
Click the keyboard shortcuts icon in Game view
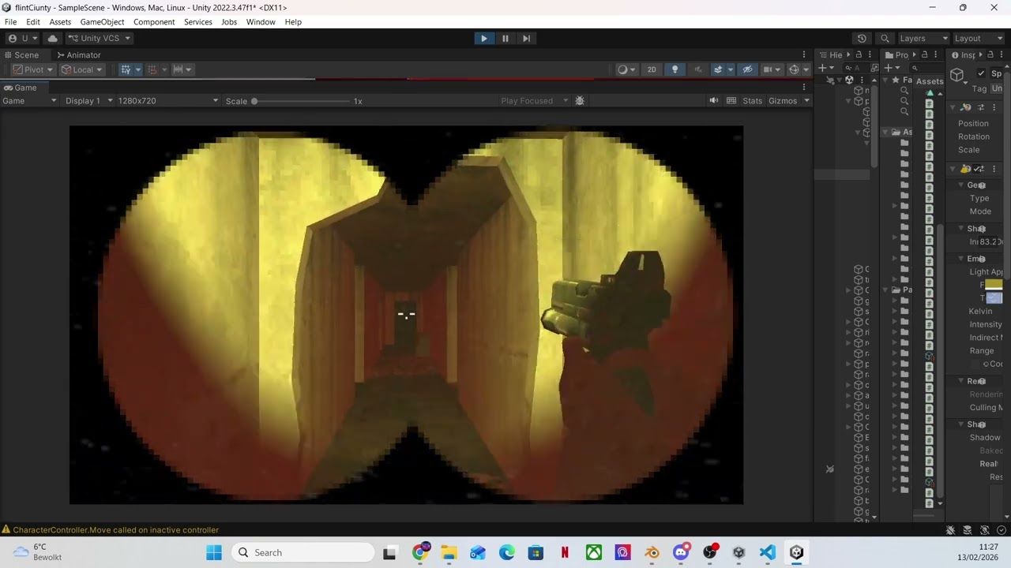click(x=731, y=101)
